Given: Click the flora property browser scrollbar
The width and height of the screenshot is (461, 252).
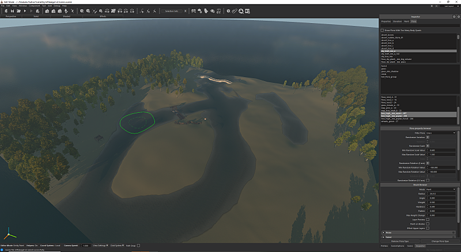Looking at the screenshot, I should (x=458, y=151).
